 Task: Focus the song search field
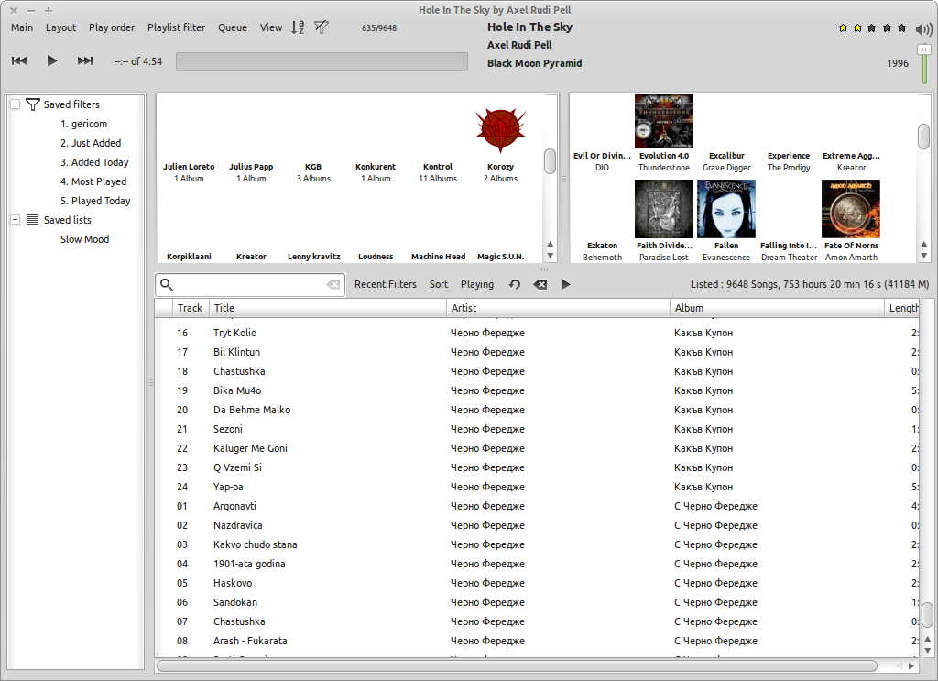(250, 285)
